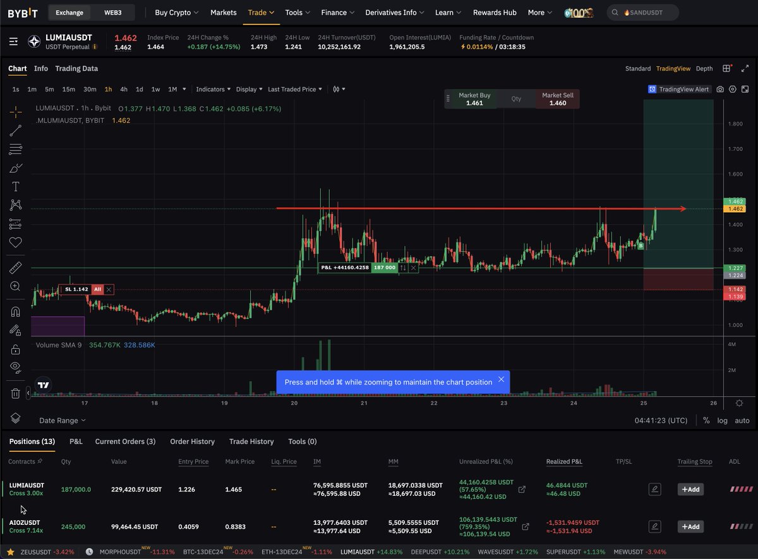The height and width of the screenshot is (559, 758).
Task: Open the Fibonacci retracement tools
Action: tap(15, 150)
